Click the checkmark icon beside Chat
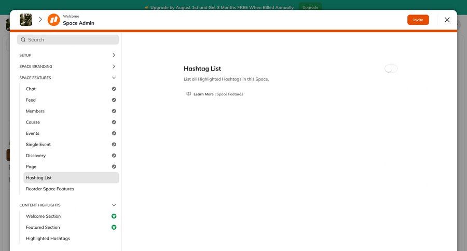 (x=114, y=89)
